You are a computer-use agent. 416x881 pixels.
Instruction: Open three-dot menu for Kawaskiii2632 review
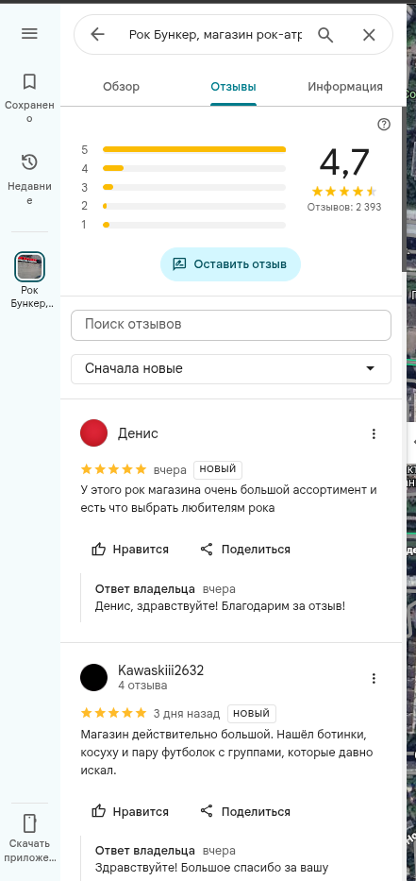(x=374, y=678)
